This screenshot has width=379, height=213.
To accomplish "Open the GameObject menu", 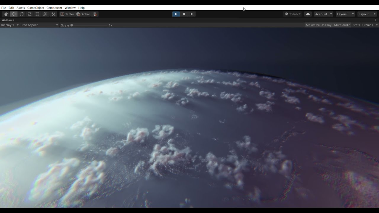I will coord(36,8).
